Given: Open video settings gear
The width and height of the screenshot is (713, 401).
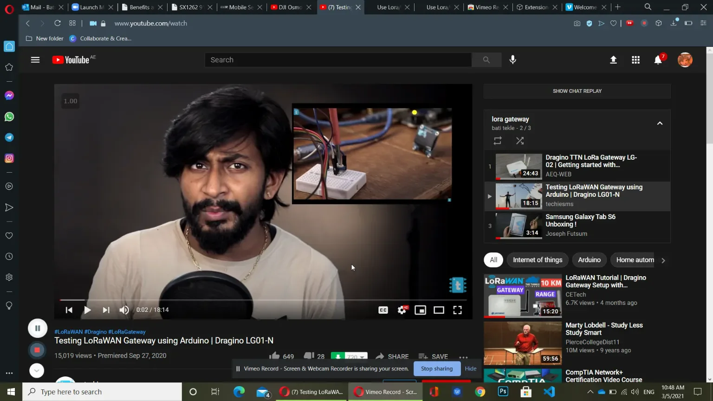Looking at the screenshot, I should (x=402, y=310).
